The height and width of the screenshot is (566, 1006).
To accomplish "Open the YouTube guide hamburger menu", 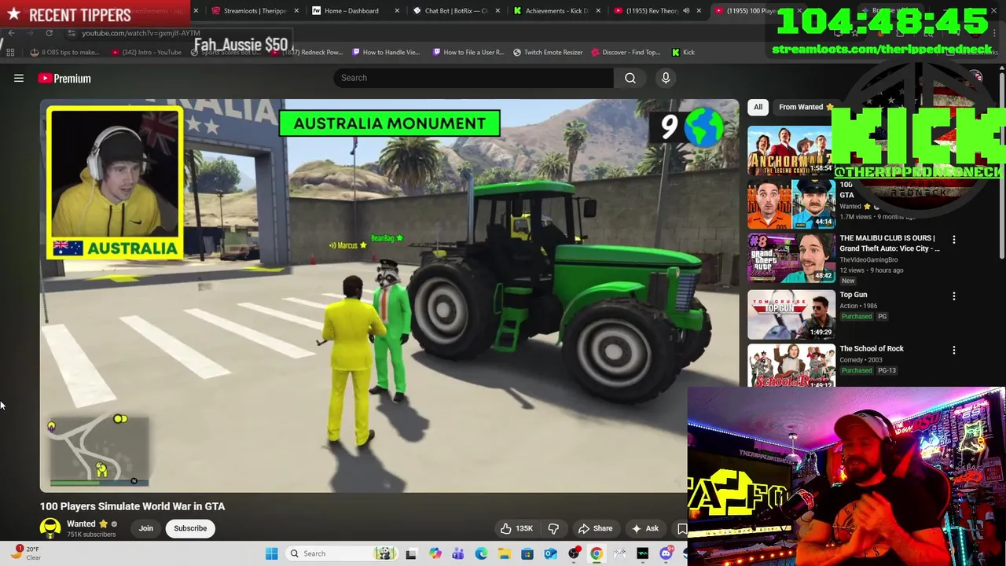I will 19,78.
